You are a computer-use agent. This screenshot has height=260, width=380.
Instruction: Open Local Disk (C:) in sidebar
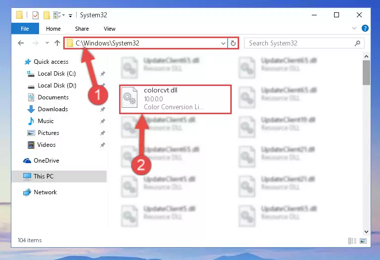pos(57,74)
